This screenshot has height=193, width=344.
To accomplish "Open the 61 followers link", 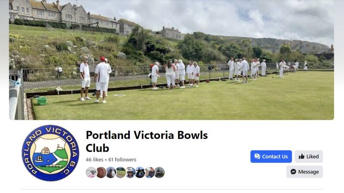I will pyautogui.click(x=122, y=160).
